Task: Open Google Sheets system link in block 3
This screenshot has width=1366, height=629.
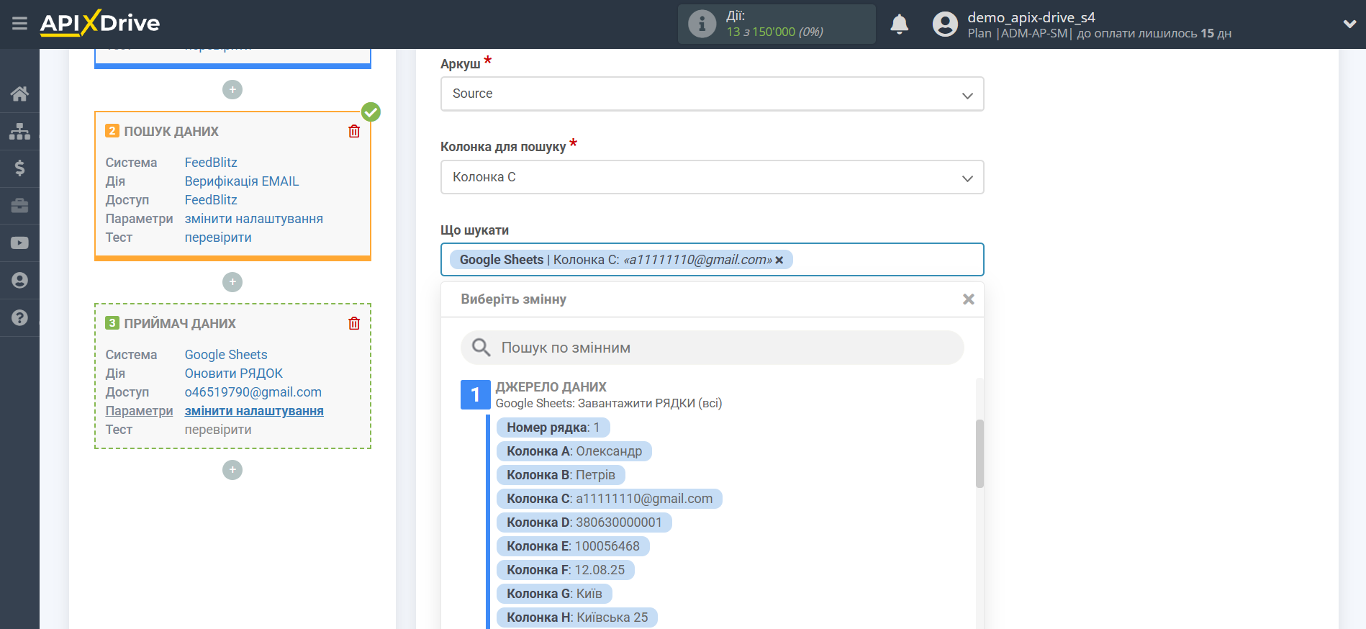Action: pyautogui.click(x=226, y=355)
